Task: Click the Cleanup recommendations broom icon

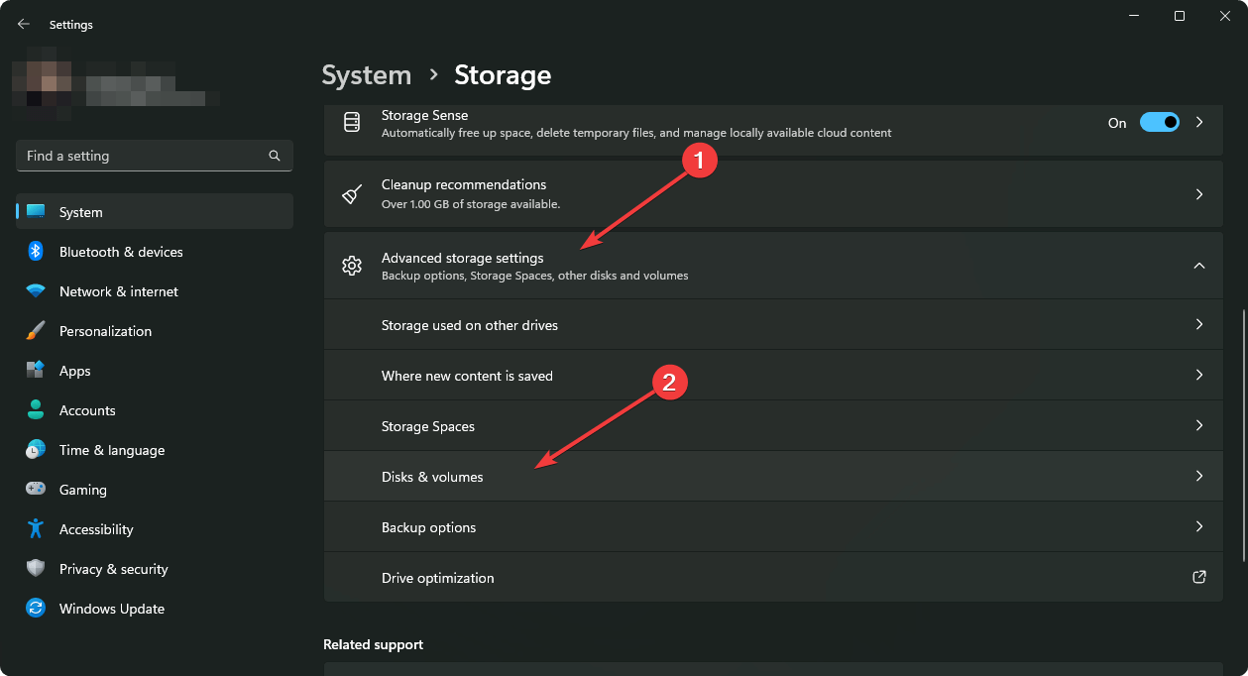Action: click(352, 194)
